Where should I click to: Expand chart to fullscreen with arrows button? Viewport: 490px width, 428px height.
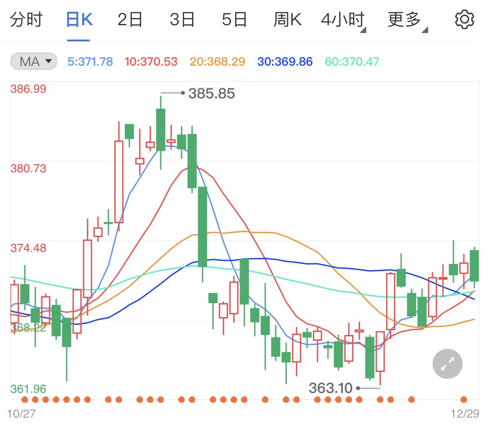(x=447, y=364)
